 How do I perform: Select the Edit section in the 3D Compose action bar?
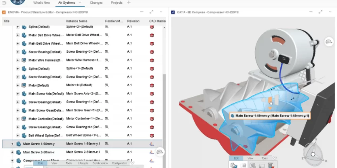[x=236, y=158]
